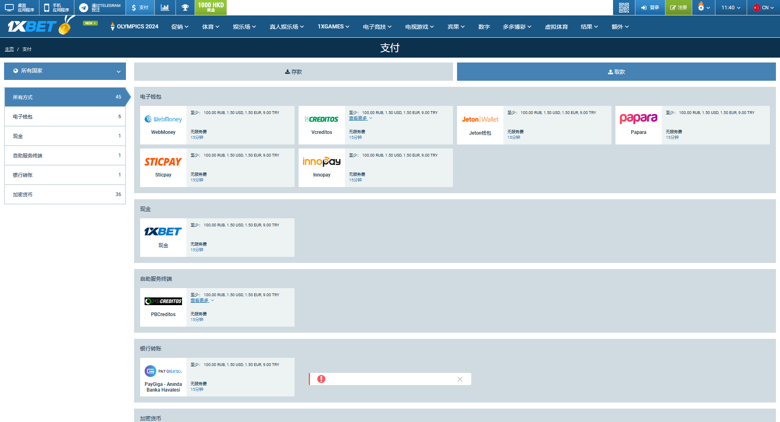Open the 数字 menu item
780x422 pixels.
pyautogui.click(x=484, y=27)
